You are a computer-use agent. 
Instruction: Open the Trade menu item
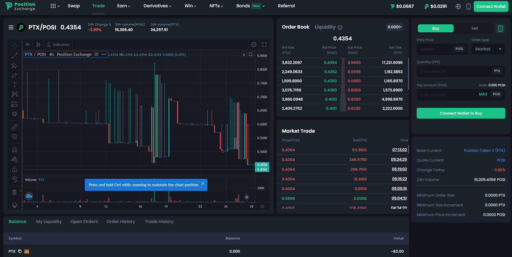point(99,6)
